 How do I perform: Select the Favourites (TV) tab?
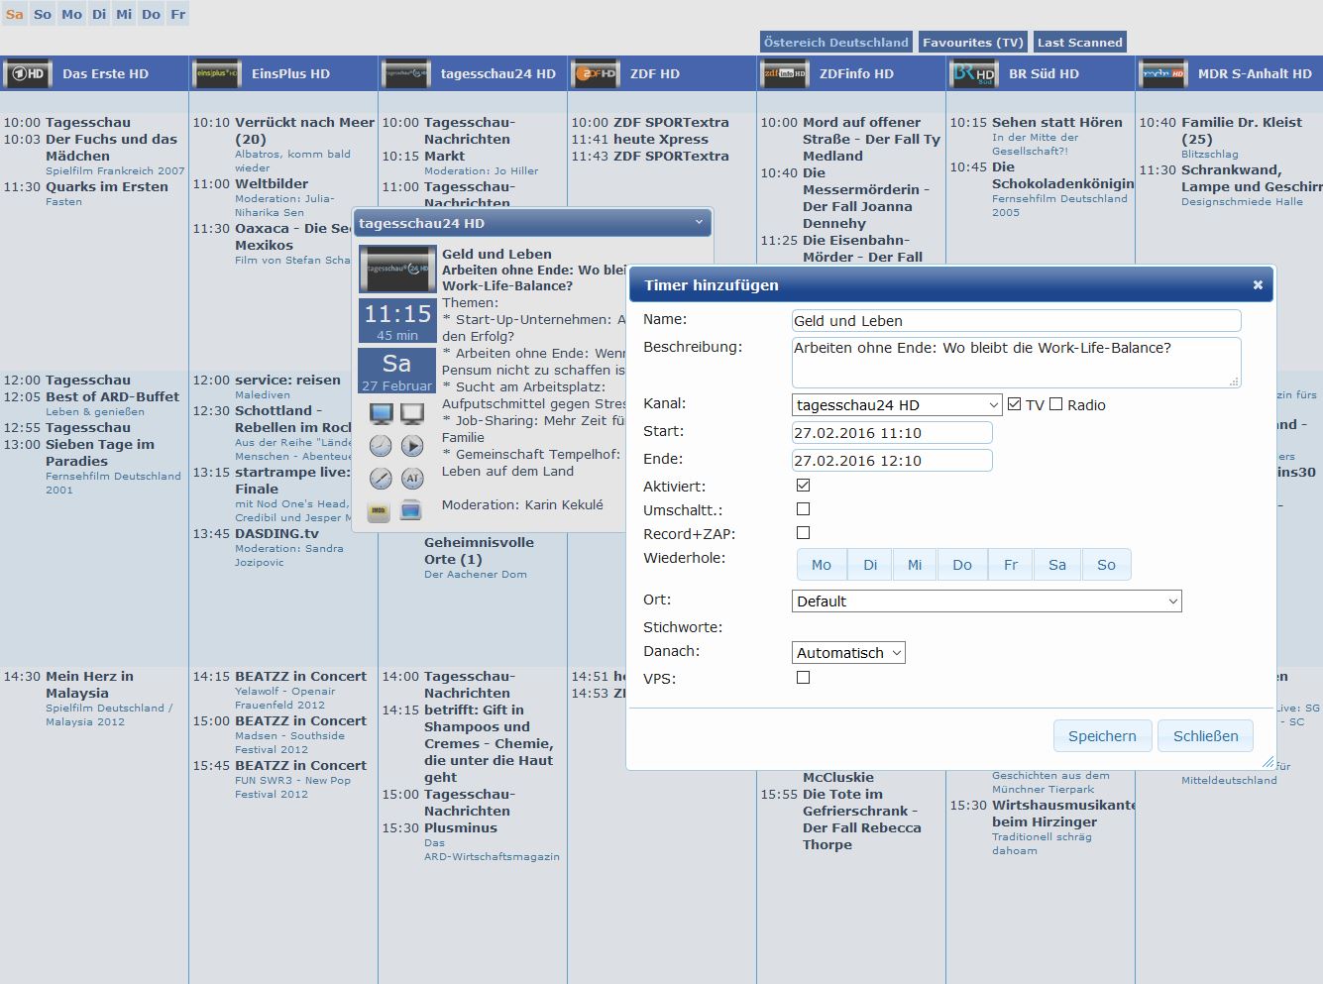tap(972, 43)
